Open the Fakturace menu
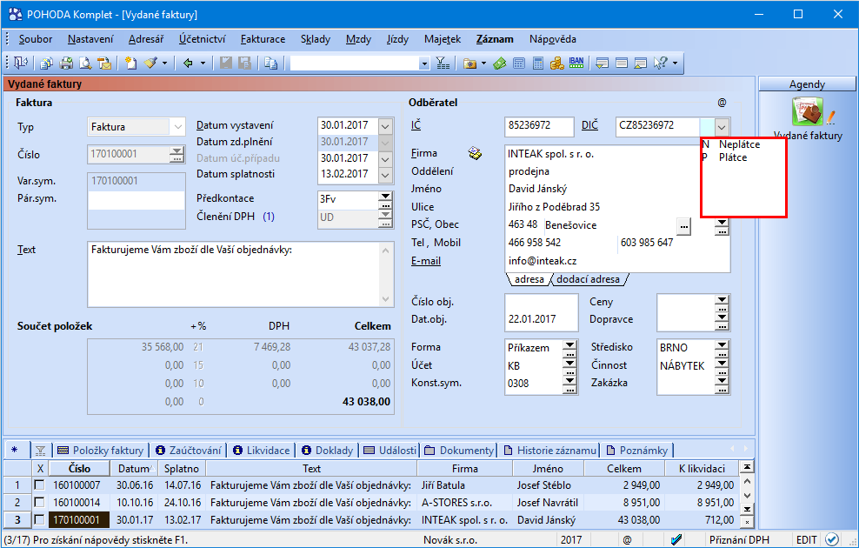The height and width of the screenshot is (548, 859). (263, 39)
